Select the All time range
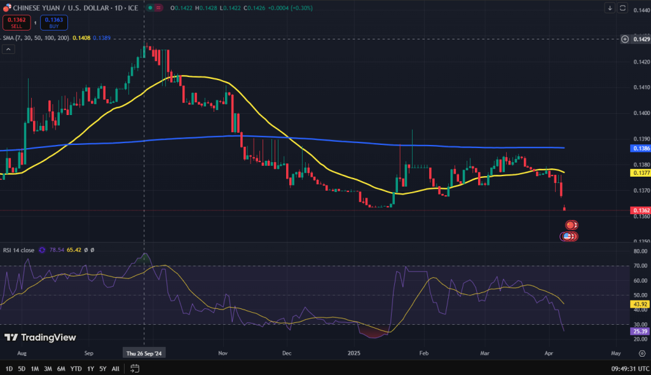Viewport: 651px width, 375px height. point(116,369)
